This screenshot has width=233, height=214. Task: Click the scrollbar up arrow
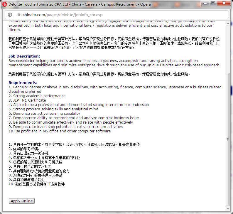(x=228, y=23)
